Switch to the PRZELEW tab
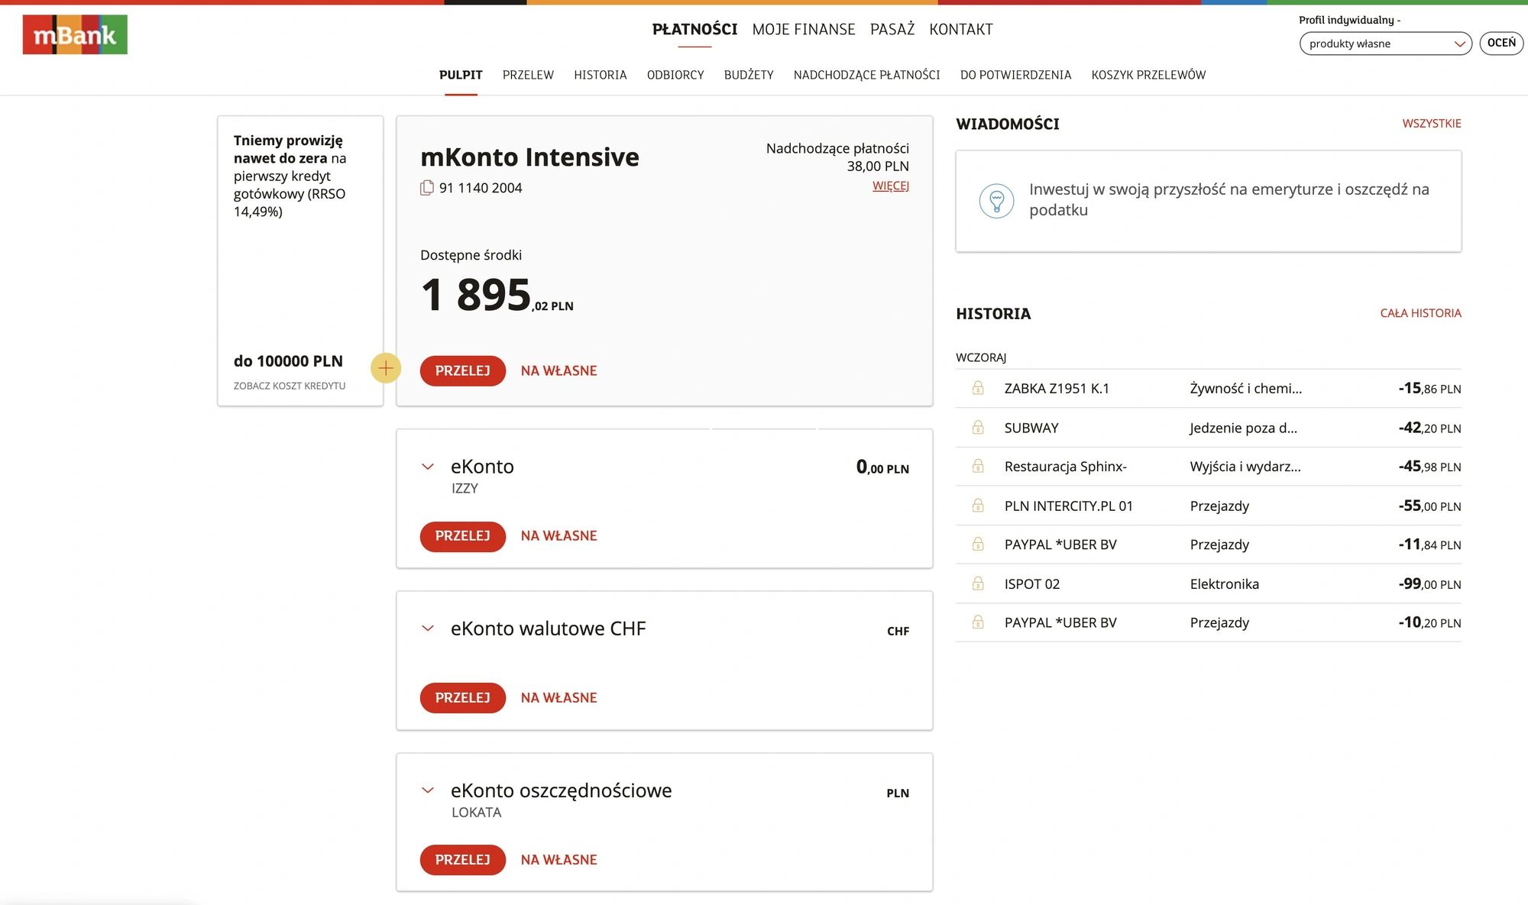Viewport: 1528px width, 905px height. pos(528,75)
